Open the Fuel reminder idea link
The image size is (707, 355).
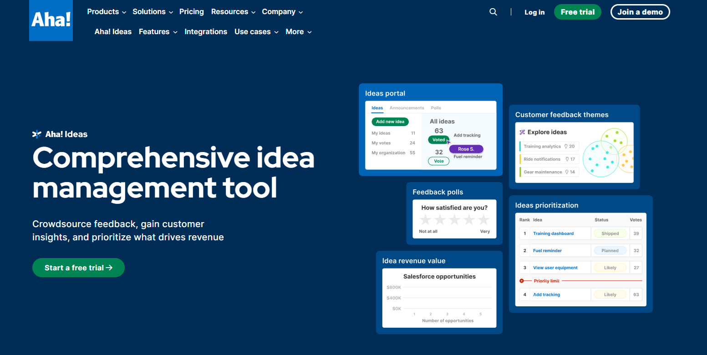[547, 251]
